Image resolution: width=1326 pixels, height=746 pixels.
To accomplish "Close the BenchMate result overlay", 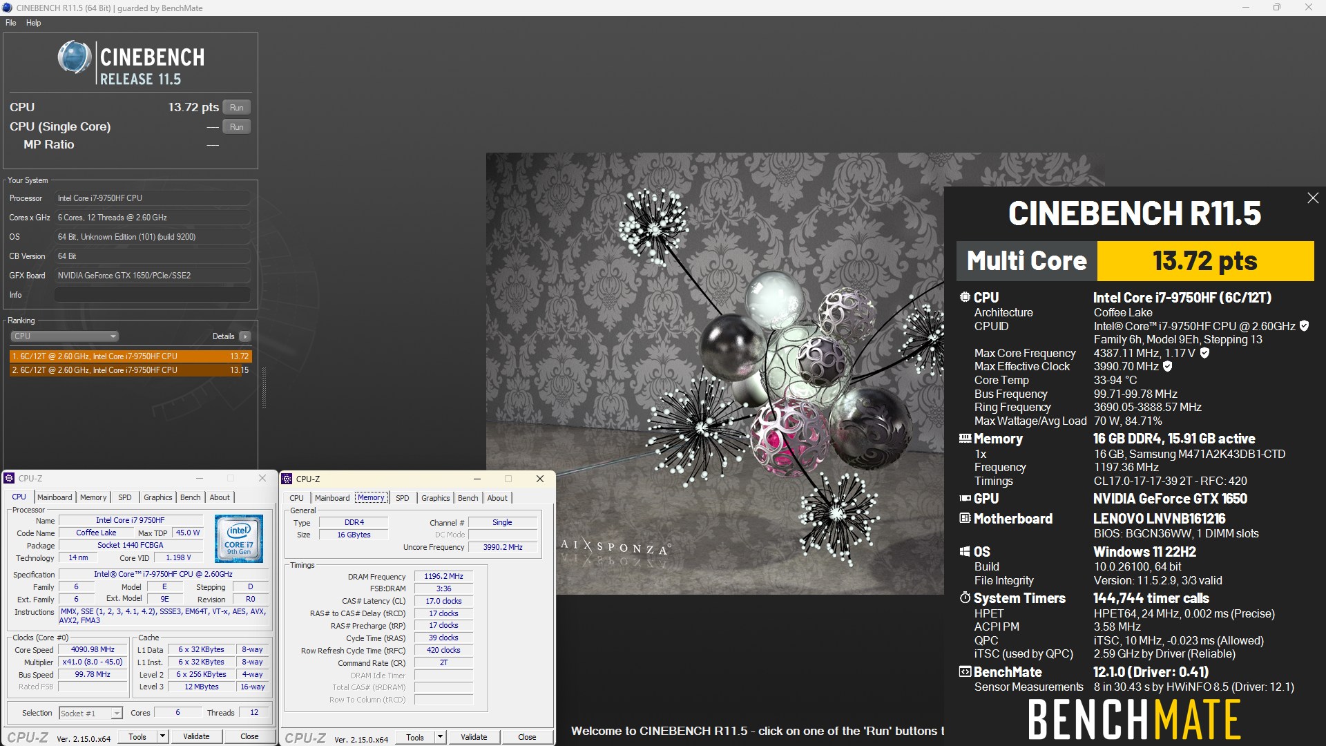I will (1313, 198).
